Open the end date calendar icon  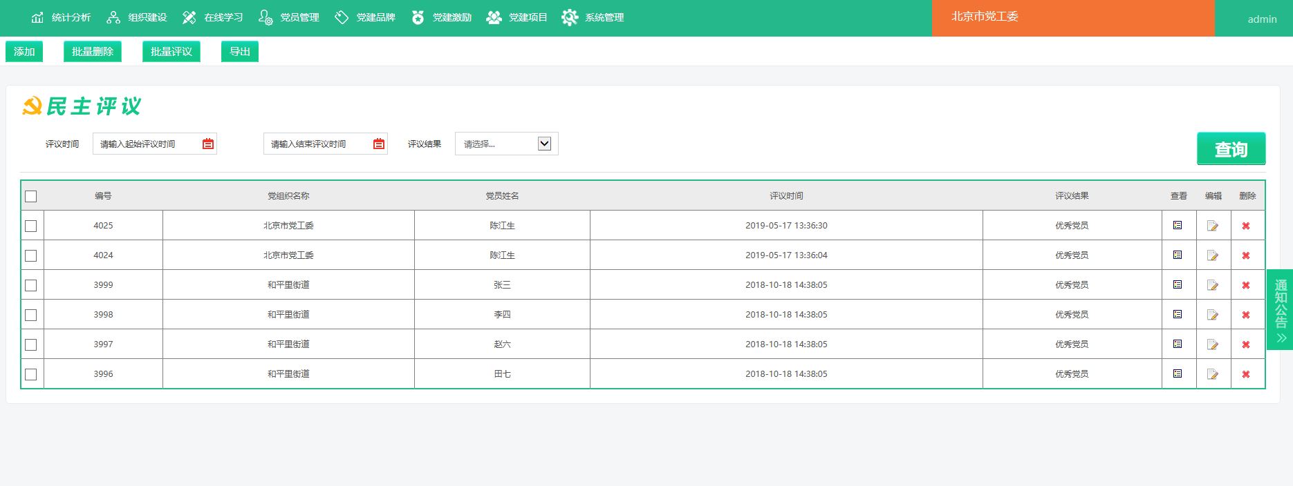click(x=379, y=144)
